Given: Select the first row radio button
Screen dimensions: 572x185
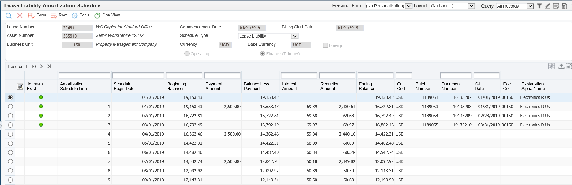Looking at the screenshot, I should point(10,97).
